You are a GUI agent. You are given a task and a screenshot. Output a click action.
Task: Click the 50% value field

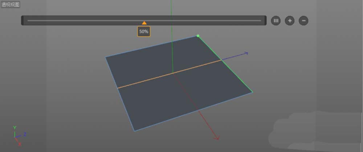tap(144, 32)
